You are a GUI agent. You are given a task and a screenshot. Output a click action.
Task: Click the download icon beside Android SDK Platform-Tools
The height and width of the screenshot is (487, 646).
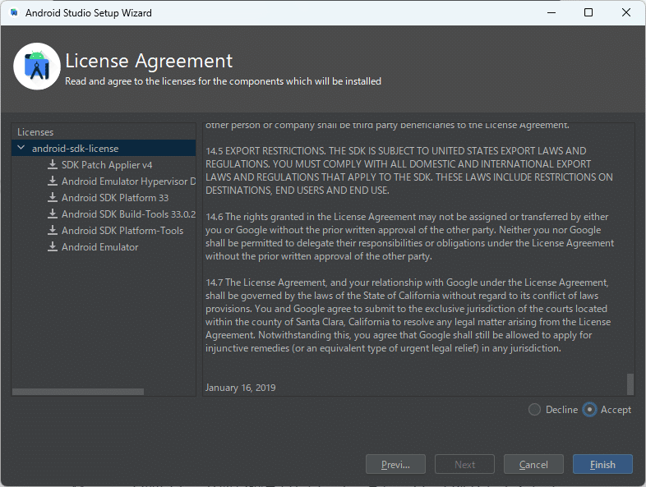pyautogui.click(x=53, y=231)
